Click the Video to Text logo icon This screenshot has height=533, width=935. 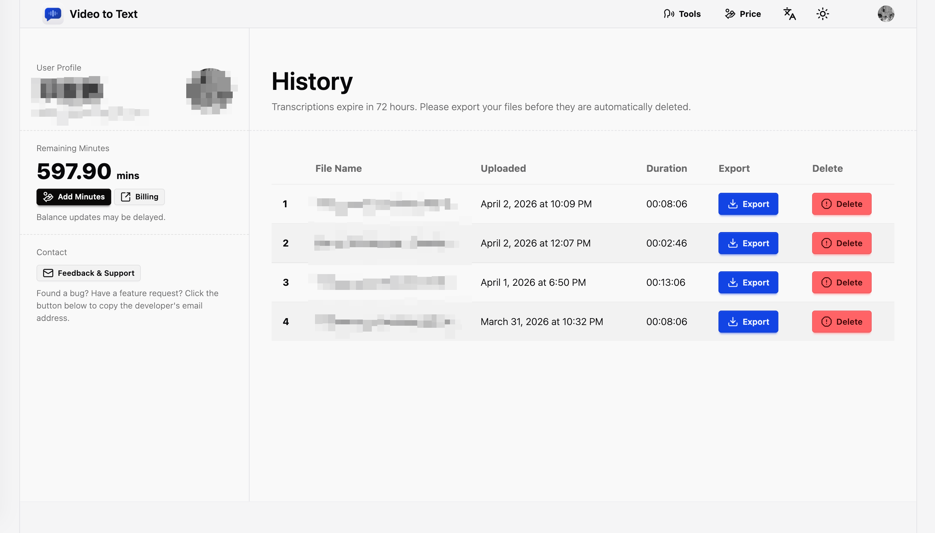pos(53,14)
